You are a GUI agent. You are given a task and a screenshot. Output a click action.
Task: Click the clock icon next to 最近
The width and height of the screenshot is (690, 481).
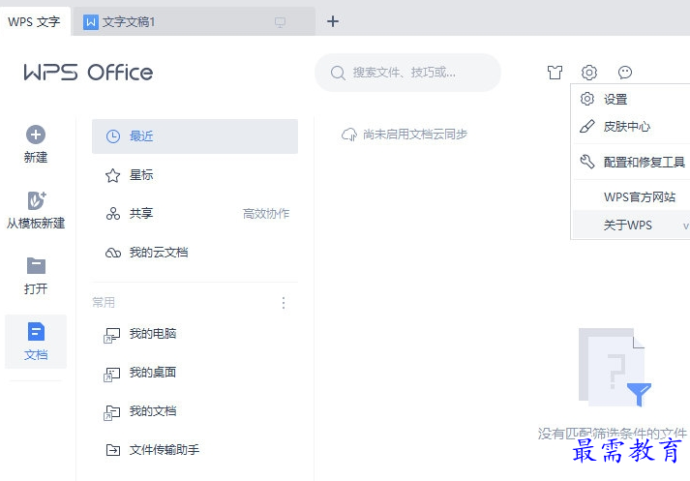click(113, 136)
